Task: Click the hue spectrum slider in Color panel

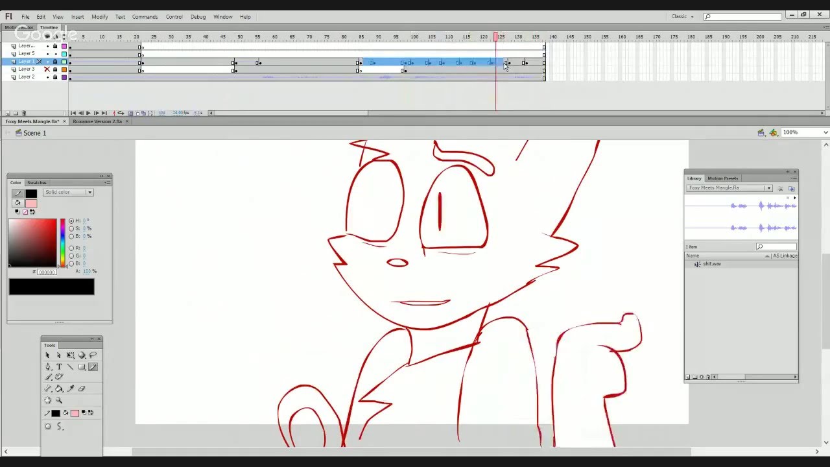Action: coord(62,243)
